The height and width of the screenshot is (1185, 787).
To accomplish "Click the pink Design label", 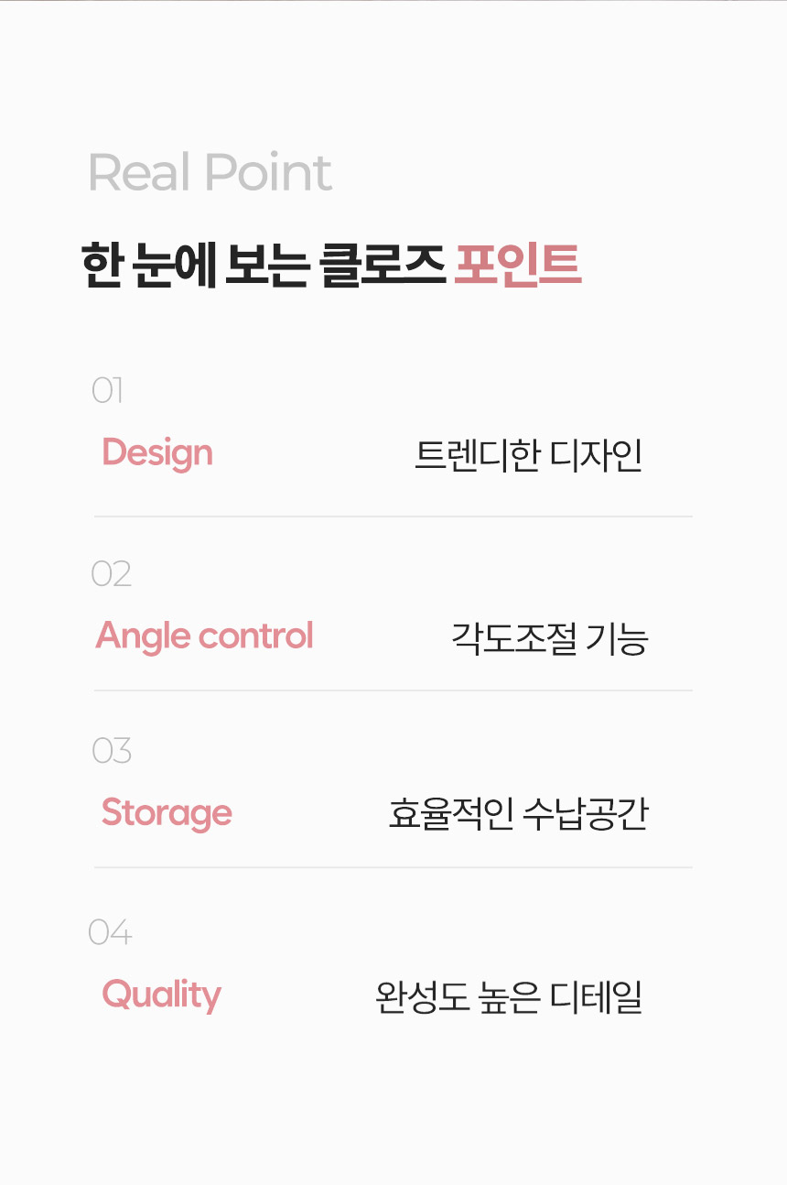I will point(157,452).
